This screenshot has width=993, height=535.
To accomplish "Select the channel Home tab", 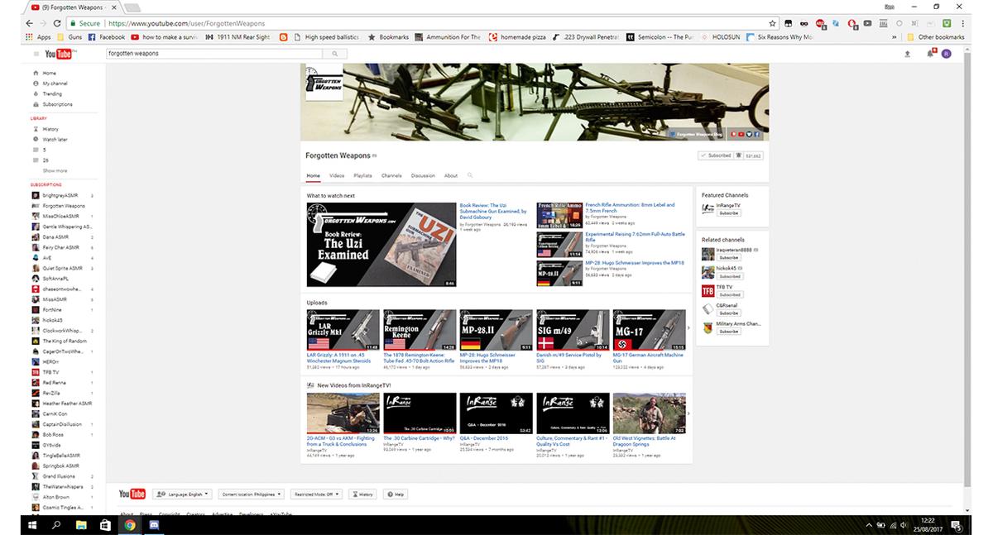I will 314,175.
